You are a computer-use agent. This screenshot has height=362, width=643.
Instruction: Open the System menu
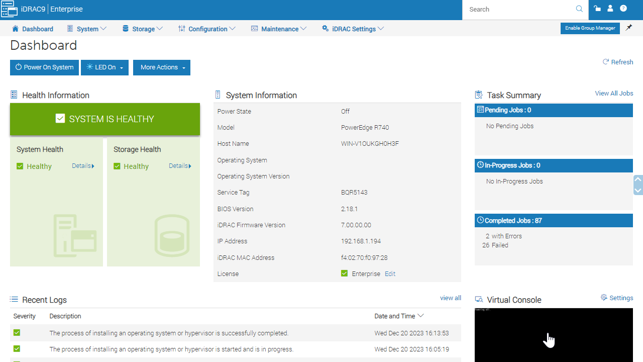pyautogui.click(x=87, y=29)
